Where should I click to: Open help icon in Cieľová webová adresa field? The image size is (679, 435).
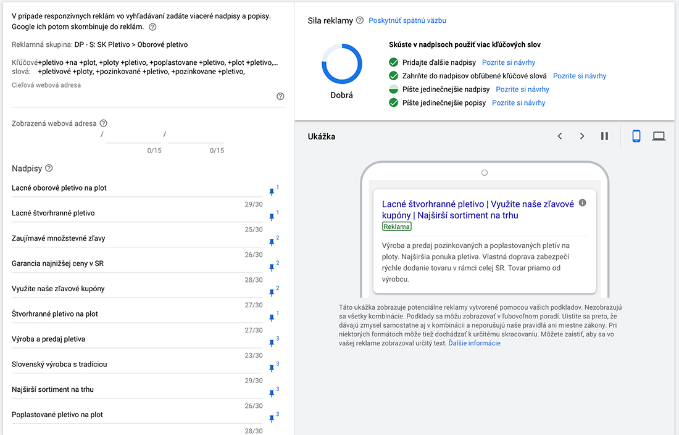click(280, 96)
